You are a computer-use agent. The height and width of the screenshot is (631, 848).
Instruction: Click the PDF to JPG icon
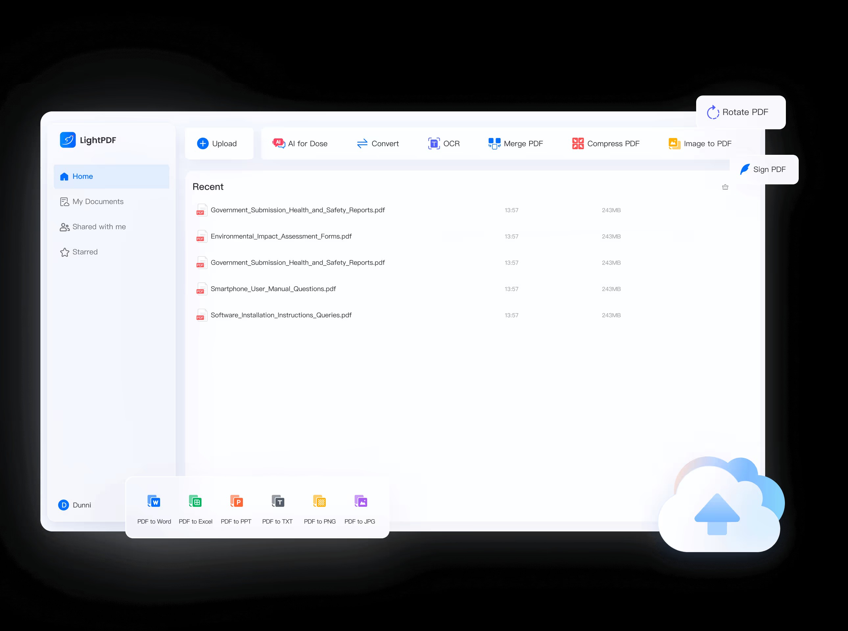[x=360, y=501]
